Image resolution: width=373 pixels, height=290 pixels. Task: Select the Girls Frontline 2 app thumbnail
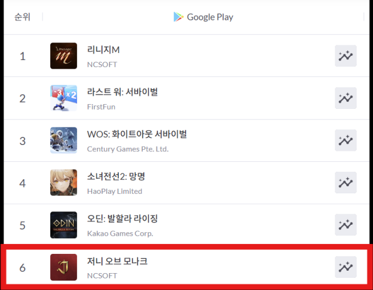coord(64,182)
